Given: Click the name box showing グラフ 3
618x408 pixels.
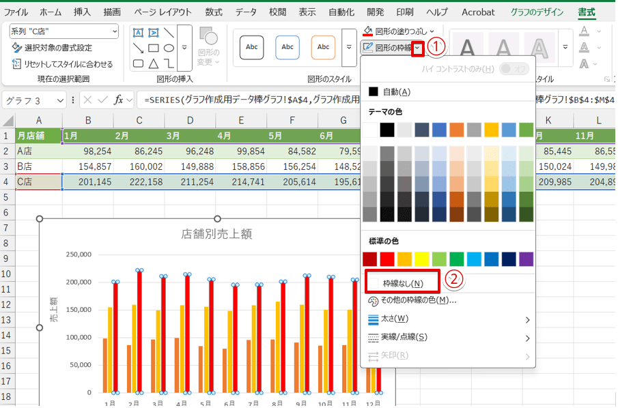Looking at the screenshot, I should click(29, 100).
